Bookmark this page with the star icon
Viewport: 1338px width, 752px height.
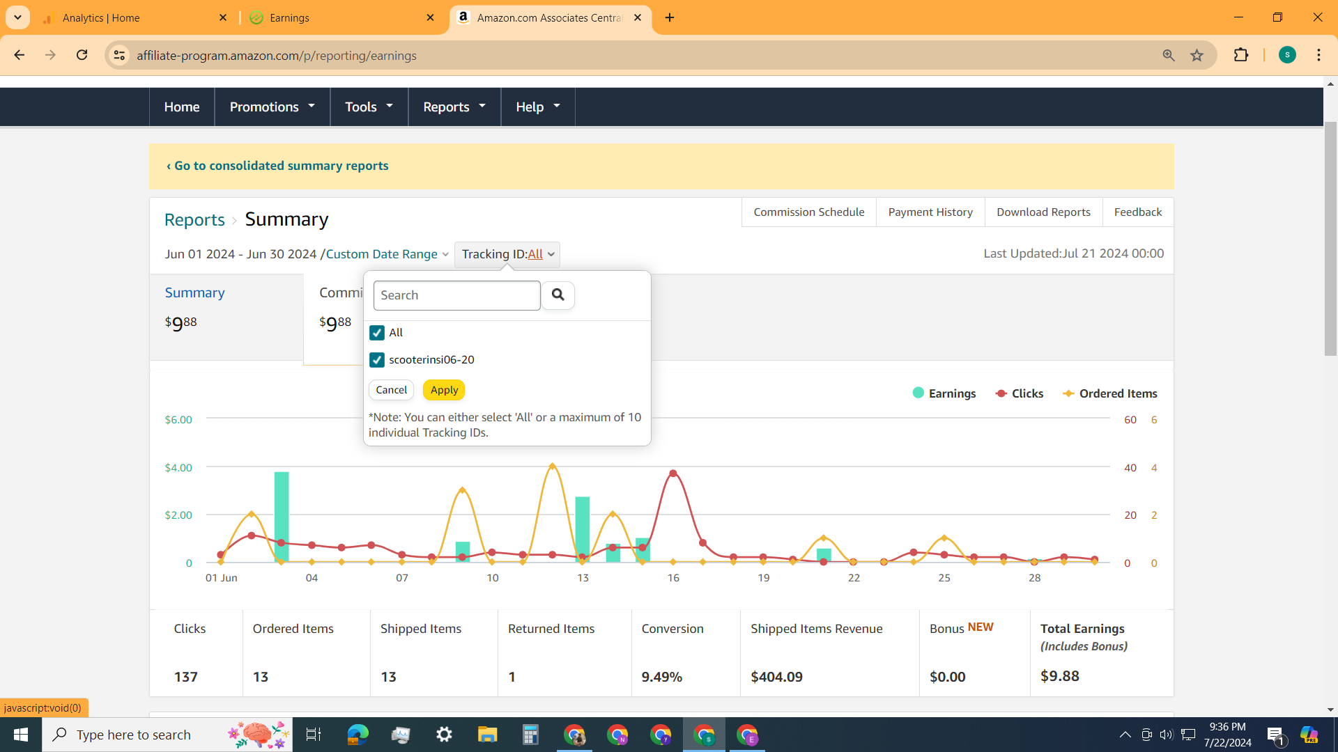pyautogui.click(x=1197, y=55)
